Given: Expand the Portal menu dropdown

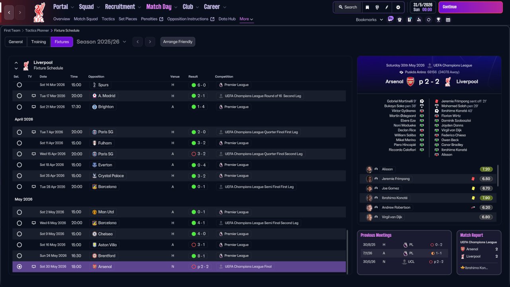Looking at the screenshot, I should click(x=72, y=7).
